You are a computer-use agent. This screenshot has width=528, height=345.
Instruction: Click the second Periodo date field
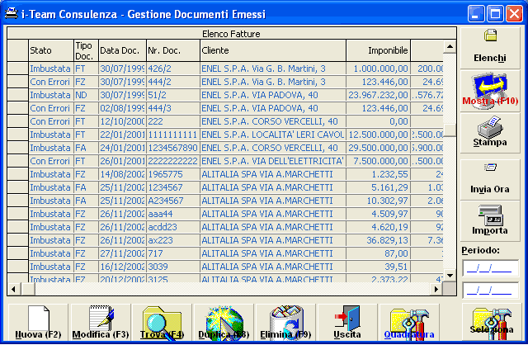point(490,291)
